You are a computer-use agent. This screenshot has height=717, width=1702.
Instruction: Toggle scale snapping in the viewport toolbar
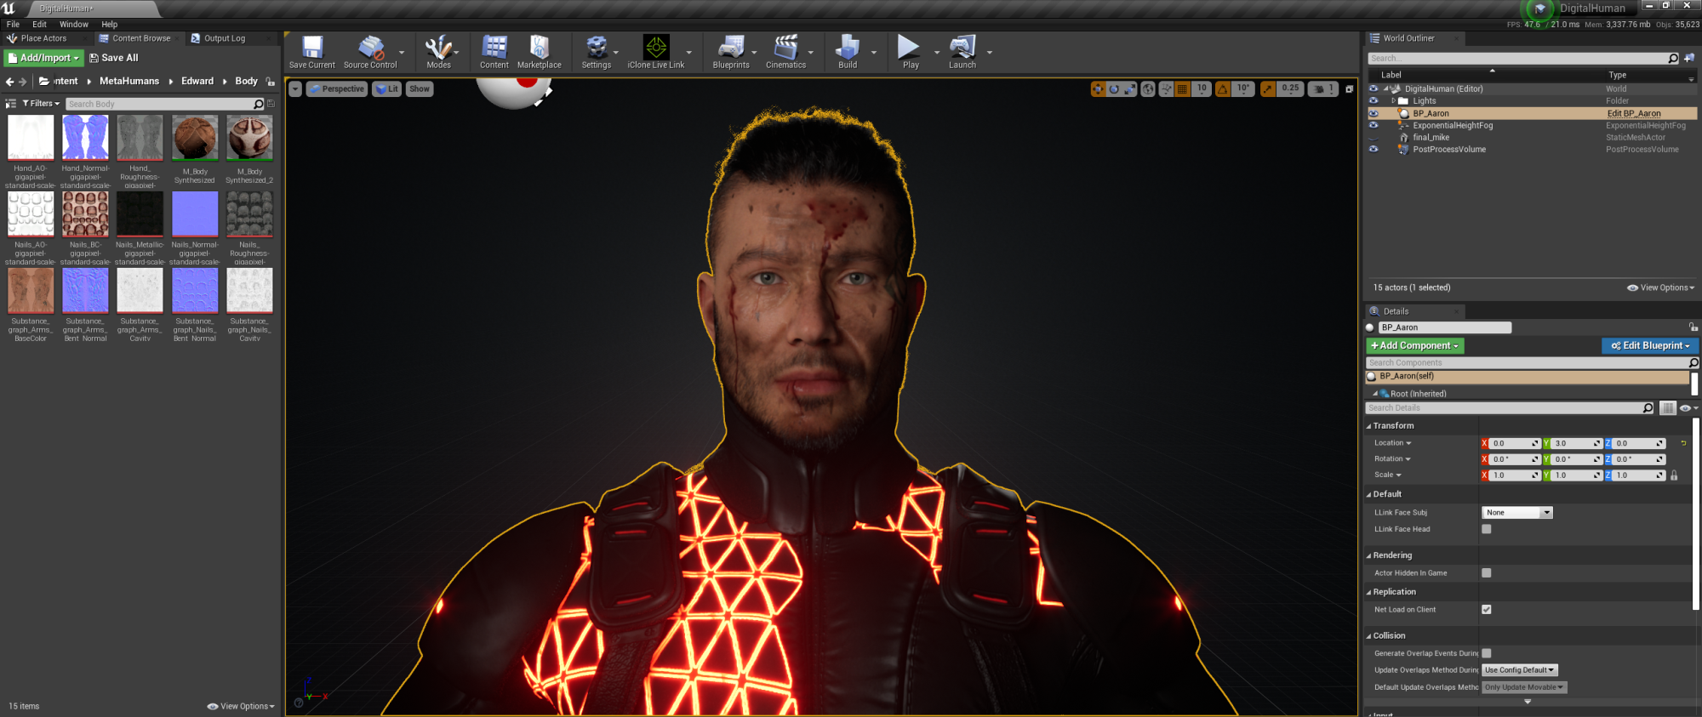[1268, 88]
